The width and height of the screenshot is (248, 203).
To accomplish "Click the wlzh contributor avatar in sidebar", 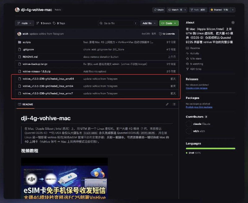I will point(189,131).
